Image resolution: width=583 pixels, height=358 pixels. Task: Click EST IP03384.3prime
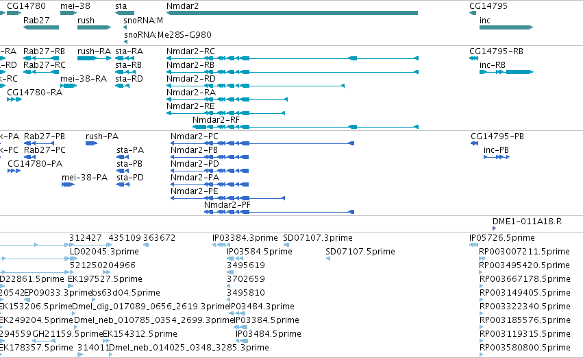[245, 238]
